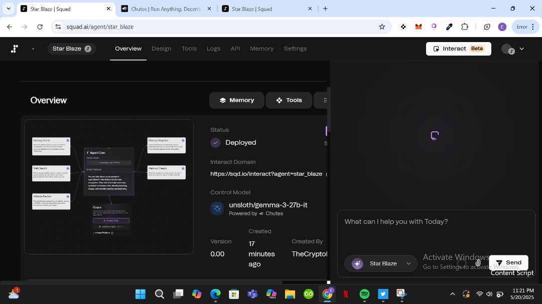The image size is (542, 304).
Task: Click the loading chat icon in interact panel
Action: [435, 135]
